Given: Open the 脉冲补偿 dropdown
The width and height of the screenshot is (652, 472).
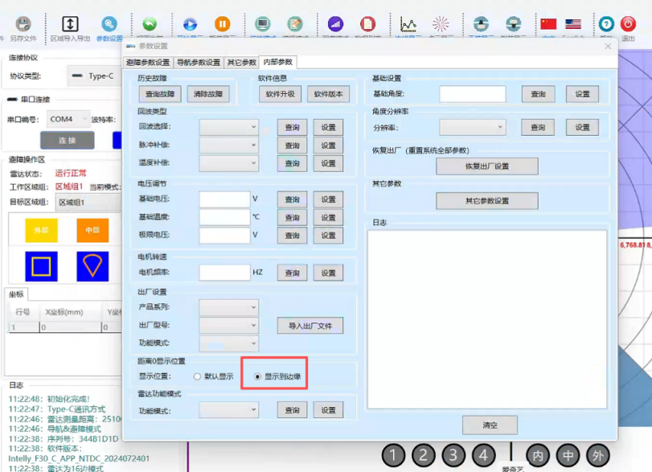Looking at the screenshot, I should (x=228, y=145).
